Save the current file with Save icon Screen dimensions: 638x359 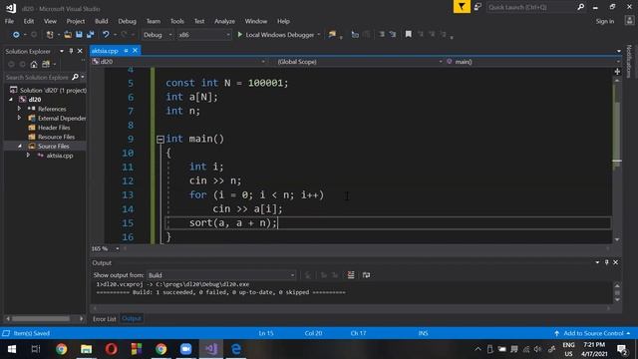(x=79, y=35)
